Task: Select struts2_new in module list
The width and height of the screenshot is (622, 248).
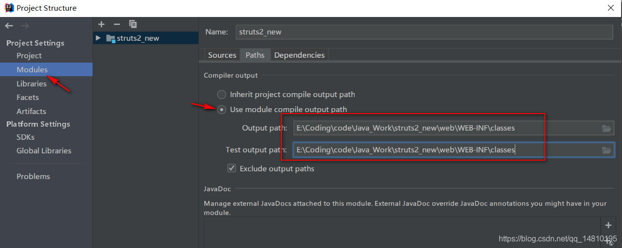Action: tap(146, 38)
